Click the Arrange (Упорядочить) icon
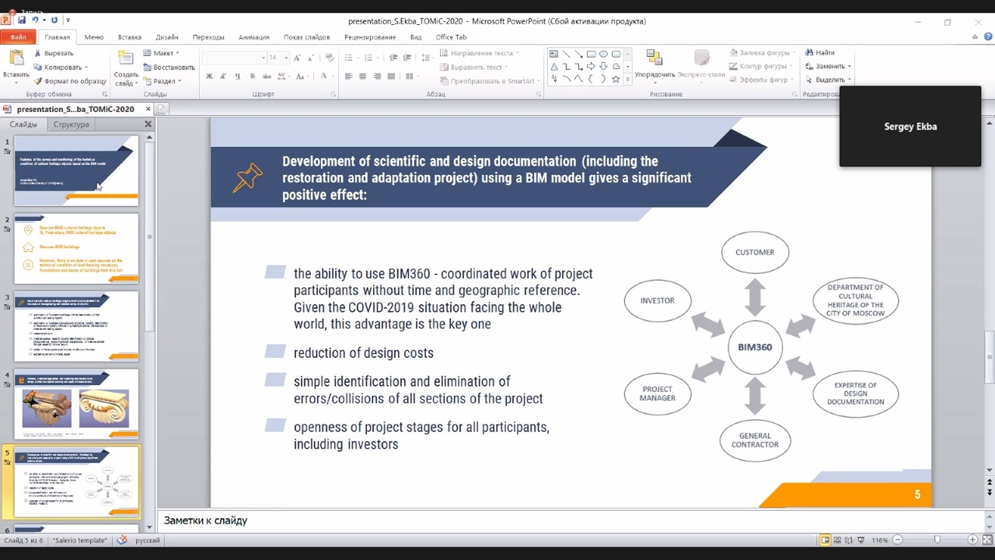The image size is (995, 560). 655,58
